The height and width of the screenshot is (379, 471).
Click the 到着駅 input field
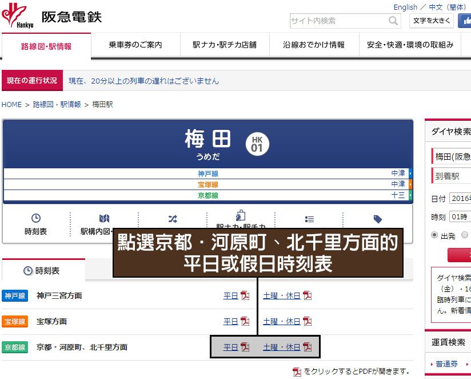[452, 176]
